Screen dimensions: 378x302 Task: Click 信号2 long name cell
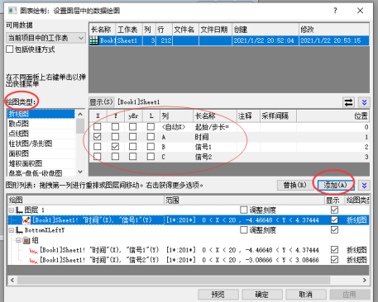pos(214,157)
